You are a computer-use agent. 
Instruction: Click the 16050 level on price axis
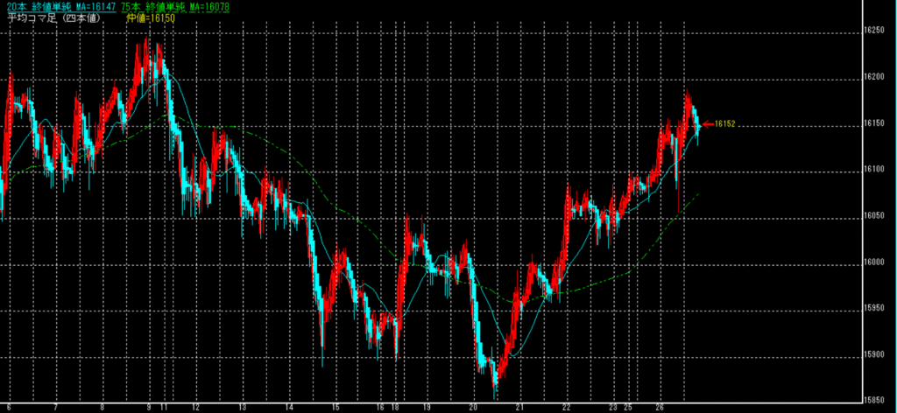tap(872, 216)
